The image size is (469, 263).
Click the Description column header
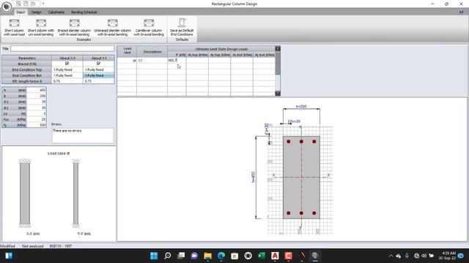(152, 52)
